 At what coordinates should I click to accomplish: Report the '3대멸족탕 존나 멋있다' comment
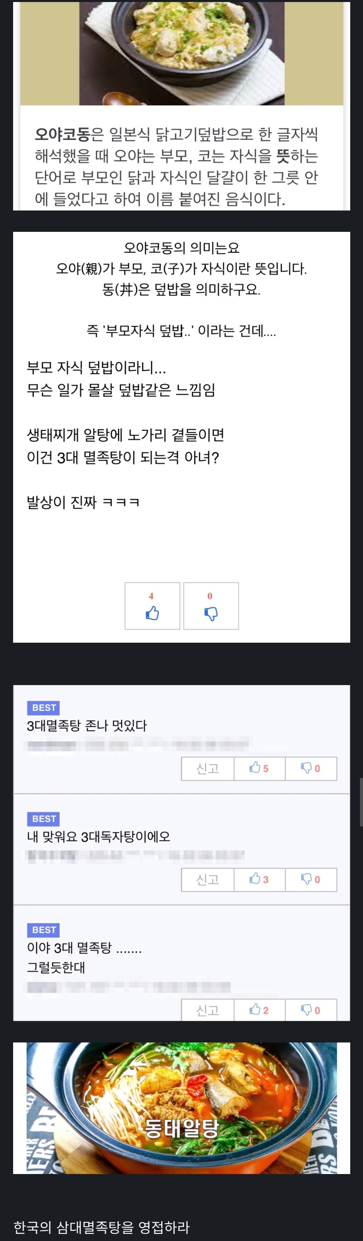coord(208,769)
